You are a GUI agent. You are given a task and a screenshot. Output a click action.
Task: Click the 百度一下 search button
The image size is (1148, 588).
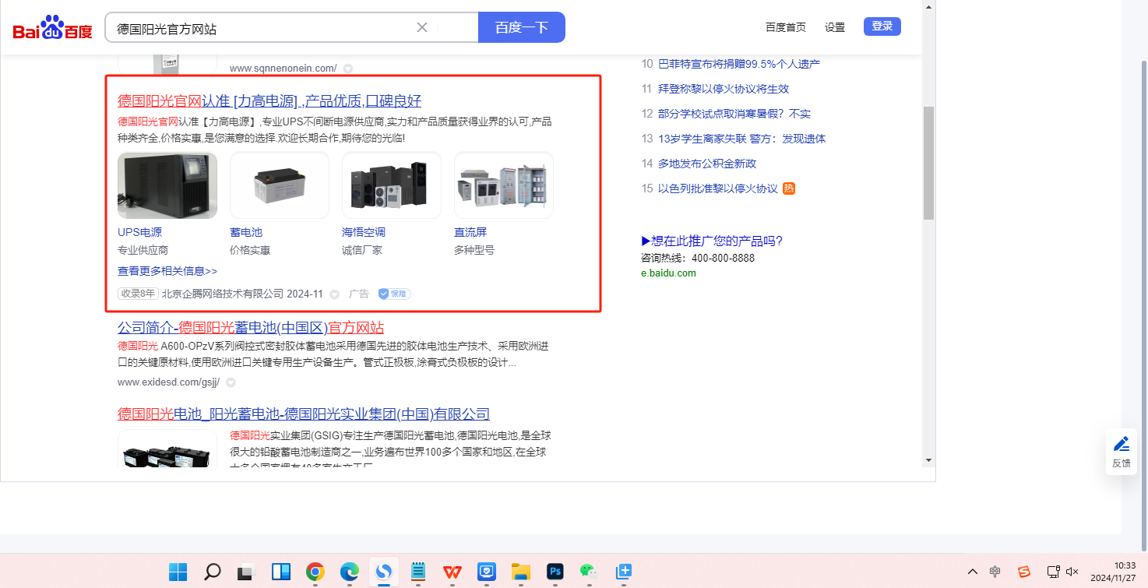pyautogui.click(x=522, y=27)
